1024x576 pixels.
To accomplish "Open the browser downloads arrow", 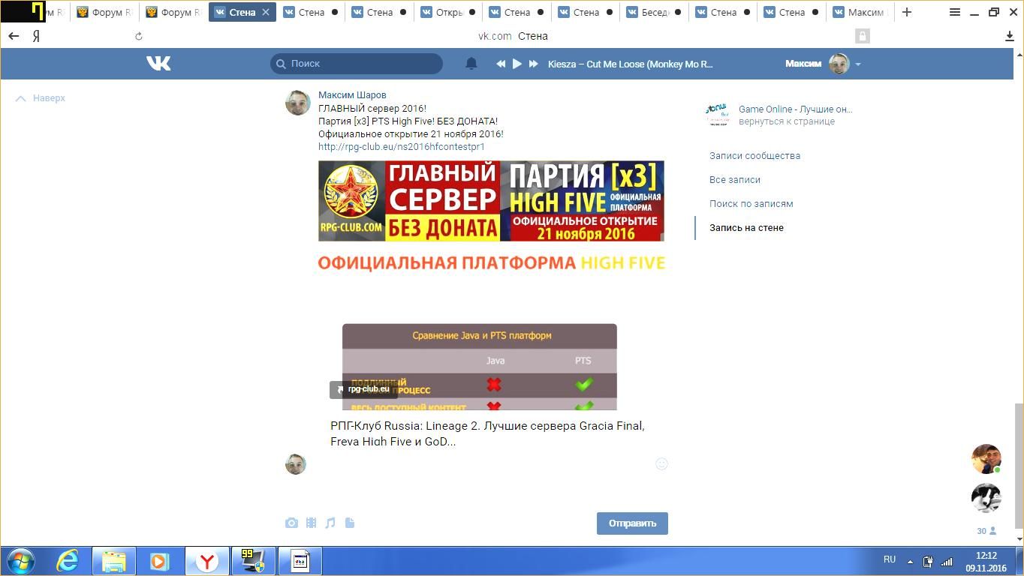I will (1010, 36).
